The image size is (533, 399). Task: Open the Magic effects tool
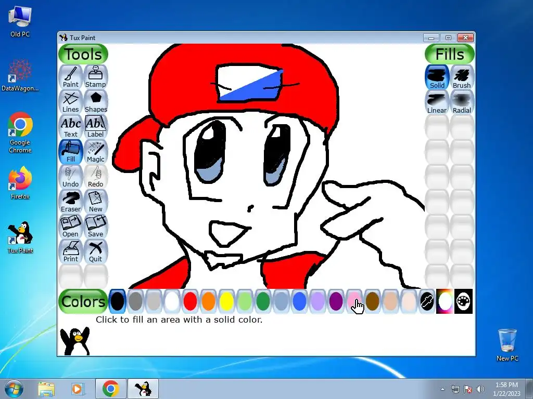96,152
